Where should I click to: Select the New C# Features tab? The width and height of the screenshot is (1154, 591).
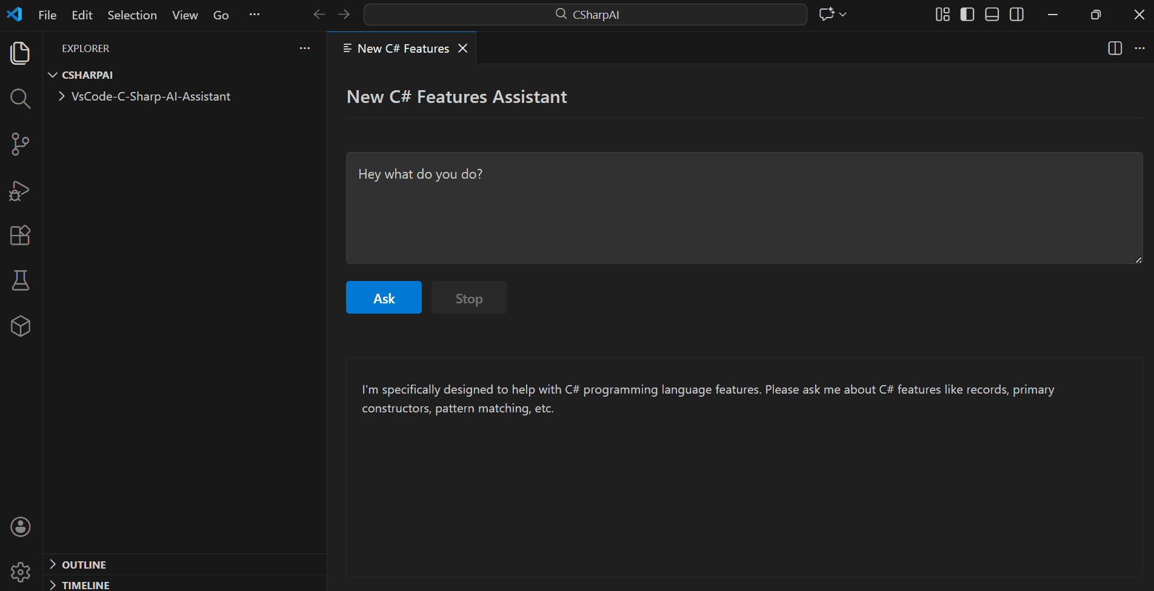pos(402,48)
